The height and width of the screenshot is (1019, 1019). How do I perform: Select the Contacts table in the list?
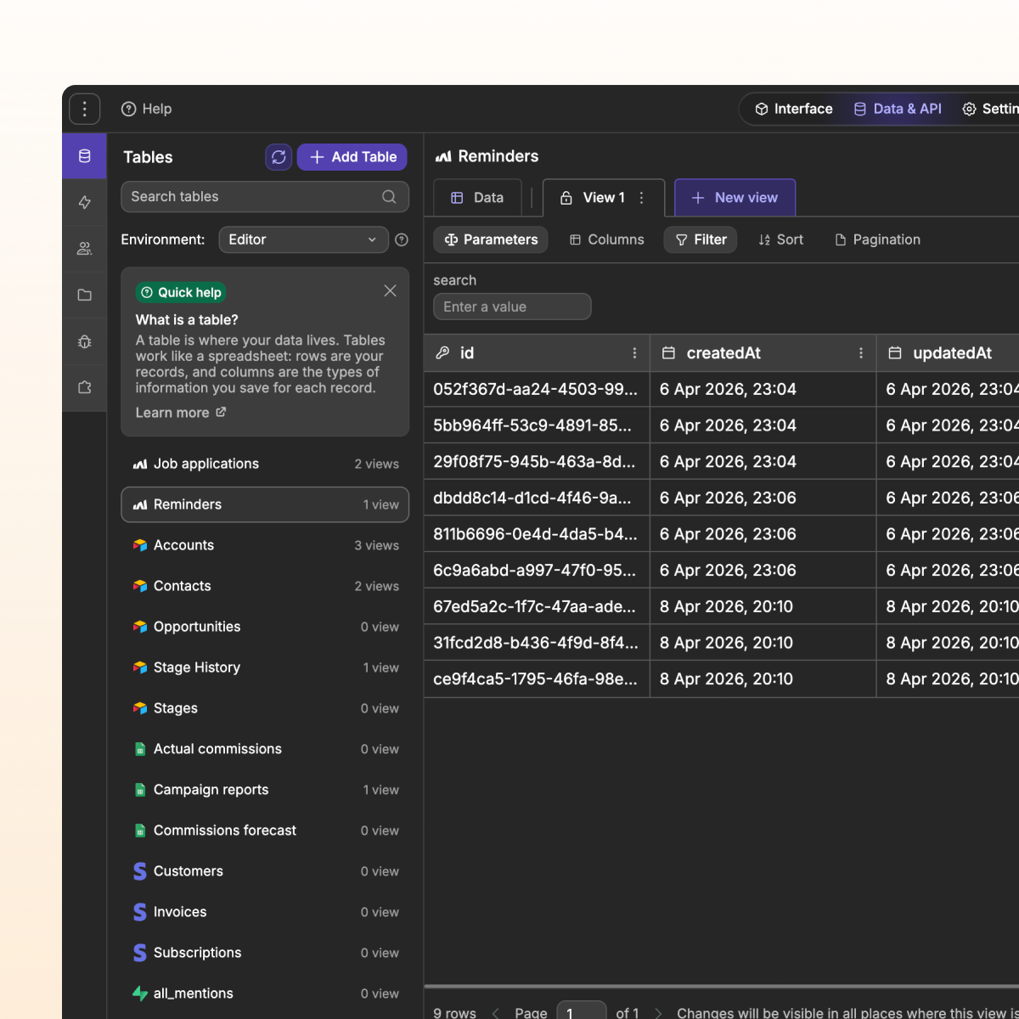(183, 586)
